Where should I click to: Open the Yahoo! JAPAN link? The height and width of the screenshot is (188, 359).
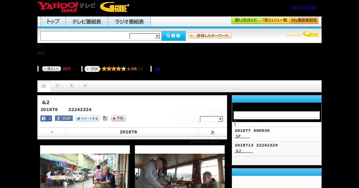pyautogui.click(x=304, y=7)
